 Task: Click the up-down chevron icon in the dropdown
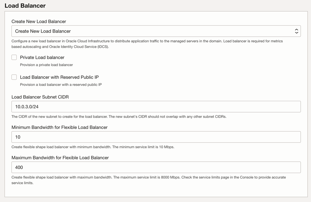[296, 31]
